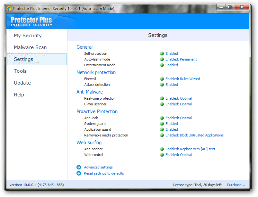Screen dimensions: 258x197
Task: Open Tools from the left navigation
Action: pyautogui.click(x=20, y=71)
